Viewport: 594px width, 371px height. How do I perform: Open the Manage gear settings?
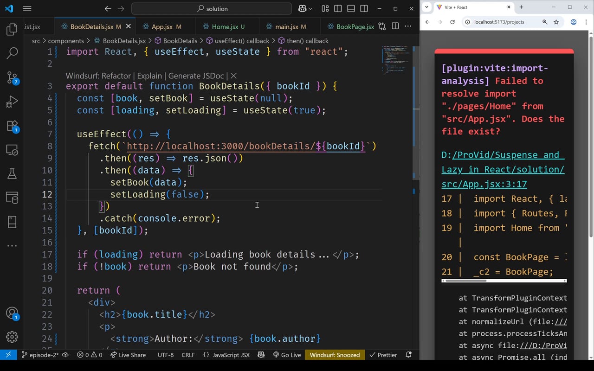click(12, 337)
